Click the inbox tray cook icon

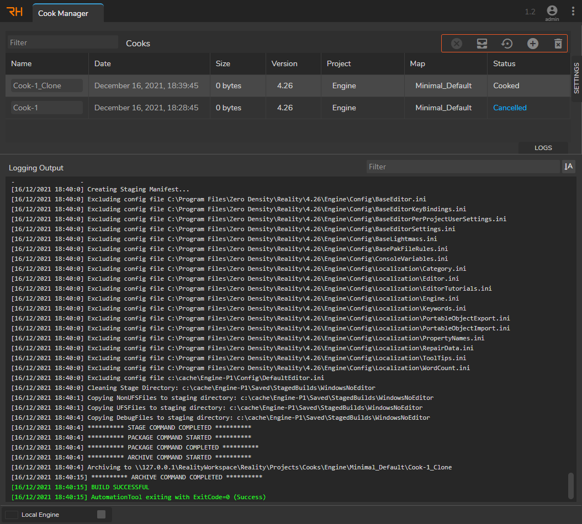pyautogui.click(x=482, y=44)
